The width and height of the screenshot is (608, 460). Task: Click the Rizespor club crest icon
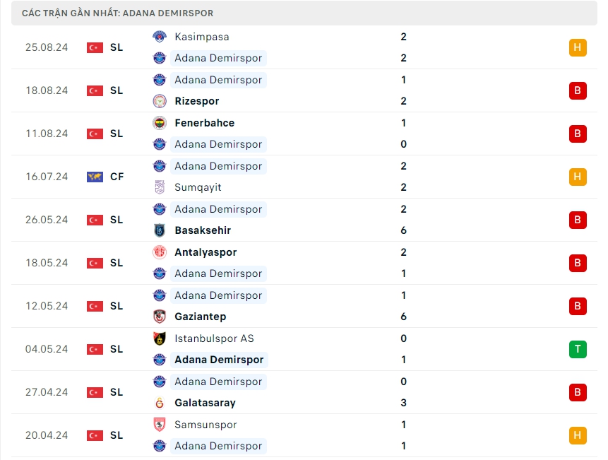coord(160,101)
